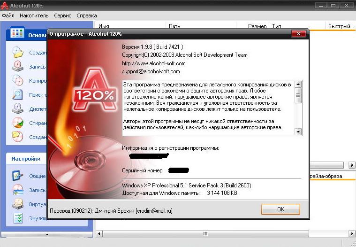This screenshot has height=247, width=356.
Task: Click the Основные panel header icon
Action: coord(17,33)
